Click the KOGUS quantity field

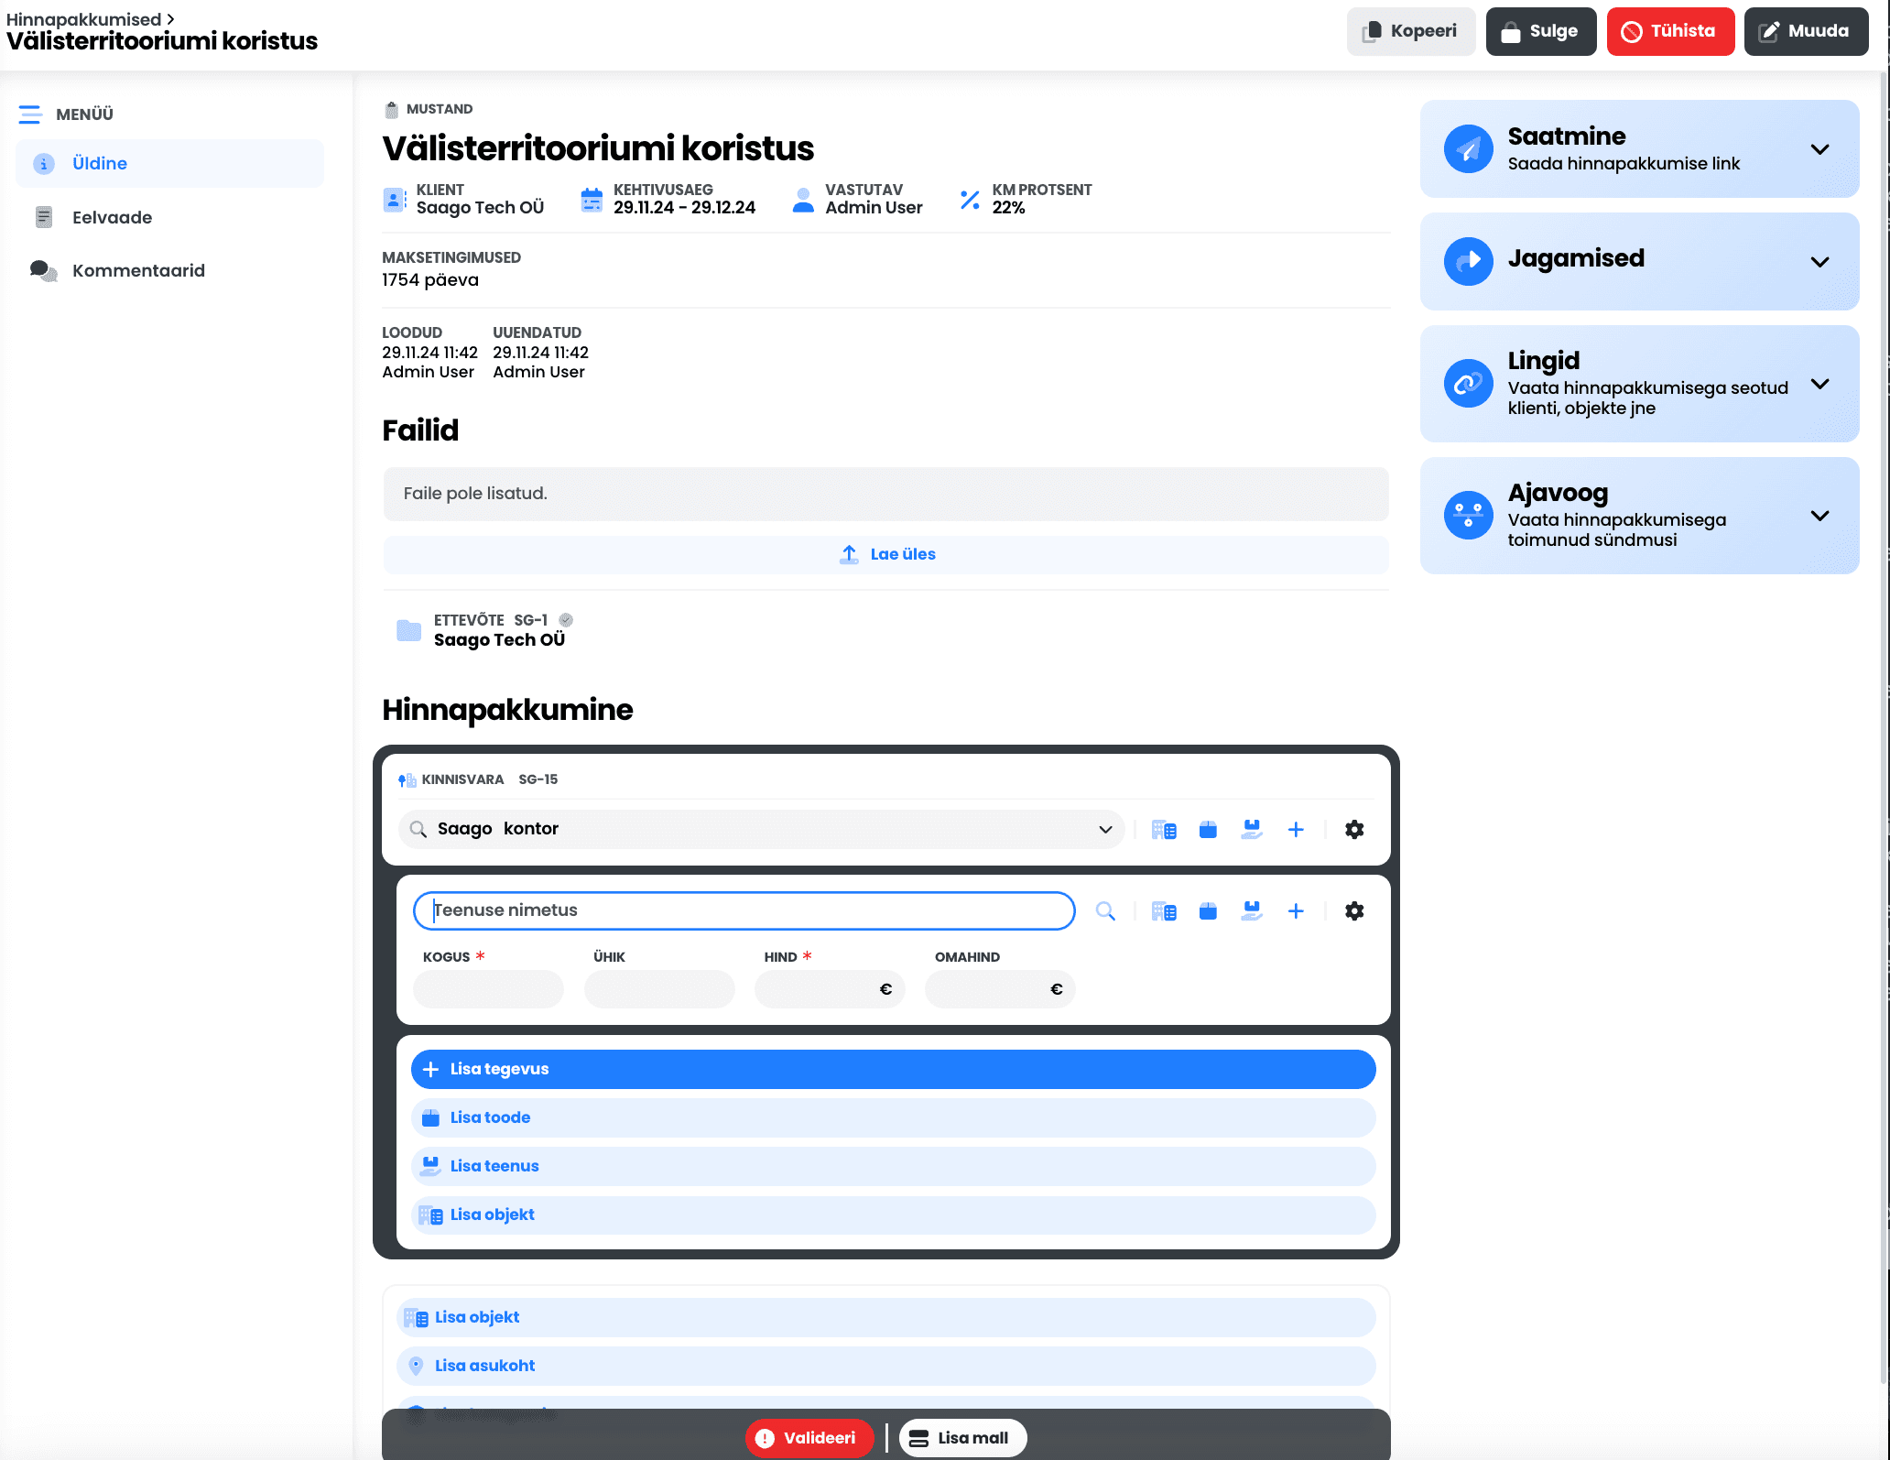[488, 989]
